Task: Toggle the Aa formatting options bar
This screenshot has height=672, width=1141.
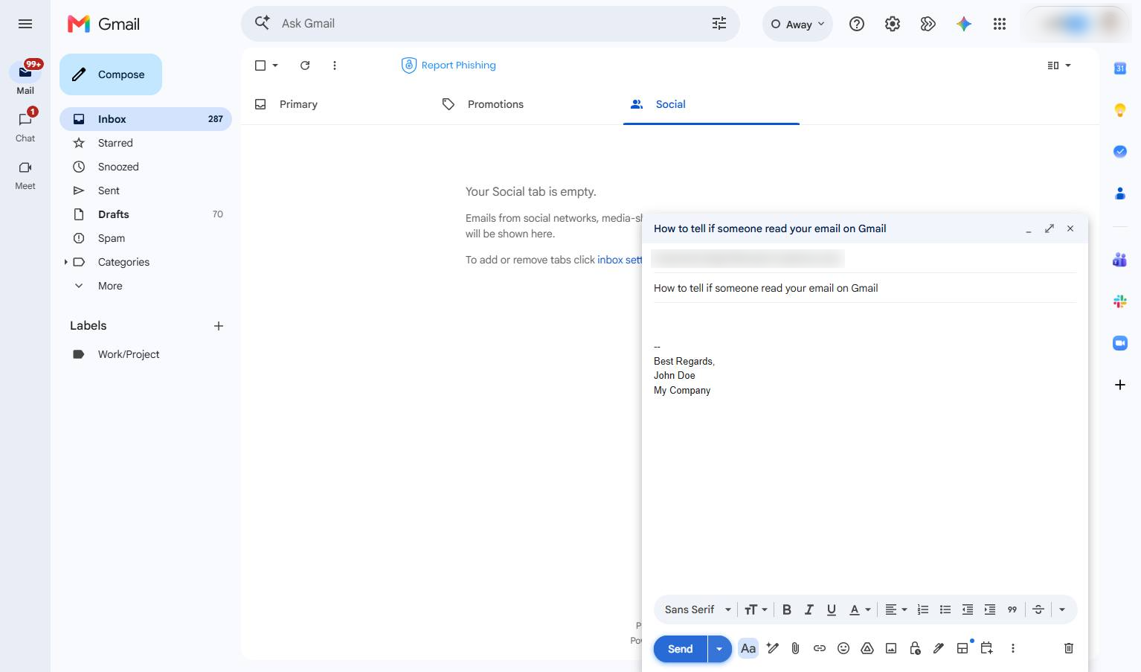Action: 748,648
